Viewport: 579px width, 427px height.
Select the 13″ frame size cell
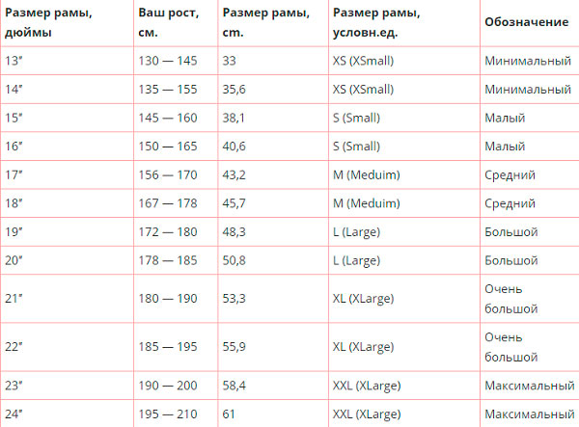[x=13, y=61]
